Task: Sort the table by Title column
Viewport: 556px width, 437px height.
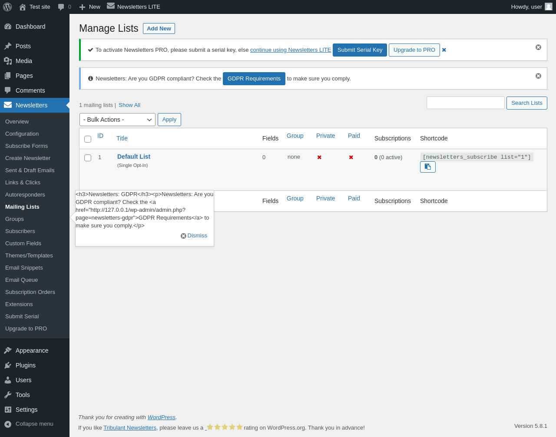Action: (122, 138)
